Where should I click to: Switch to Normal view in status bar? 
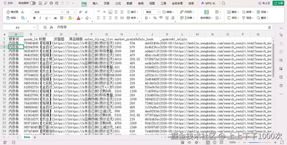tap(208, 143)
